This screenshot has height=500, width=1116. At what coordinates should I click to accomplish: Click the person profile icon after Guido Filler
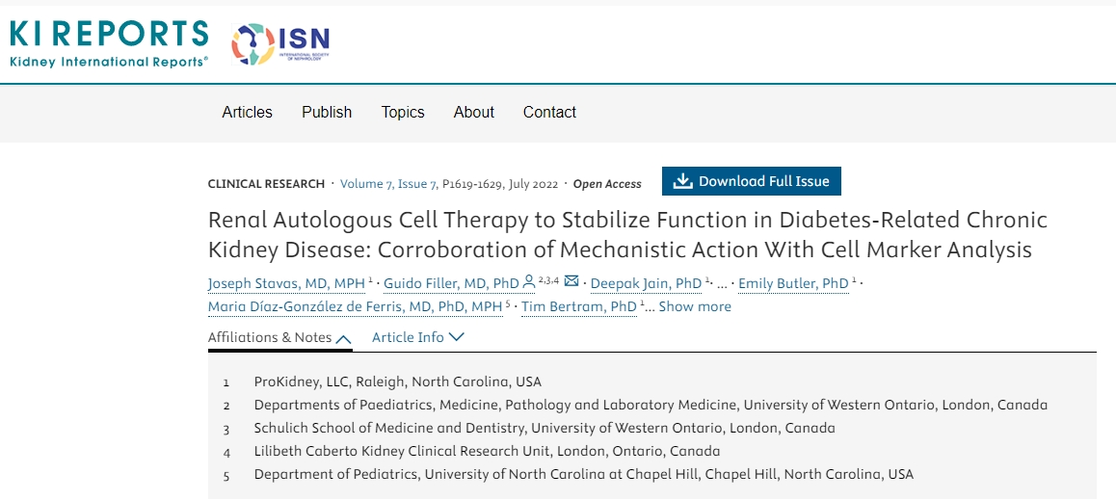[528, 282]
